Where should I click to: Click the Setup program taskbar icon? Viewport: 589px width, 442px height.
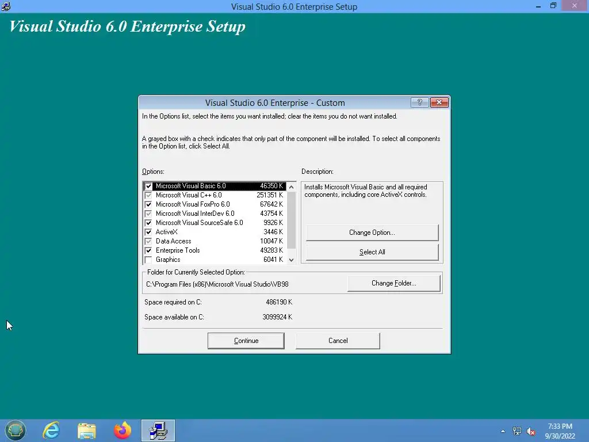click(x=158, y=430)
